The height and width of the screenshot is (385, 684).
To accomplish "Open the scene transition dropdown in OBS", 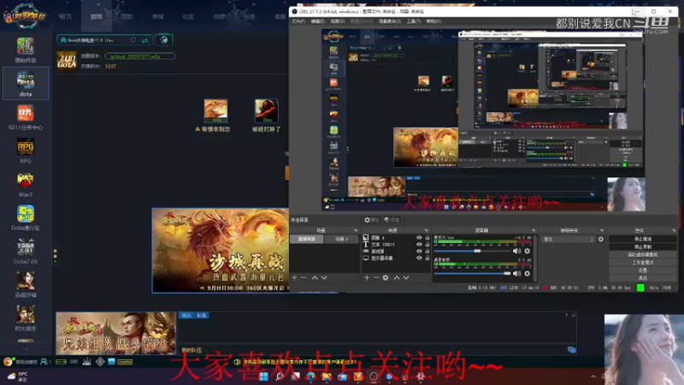I will (x=568, y=240).
